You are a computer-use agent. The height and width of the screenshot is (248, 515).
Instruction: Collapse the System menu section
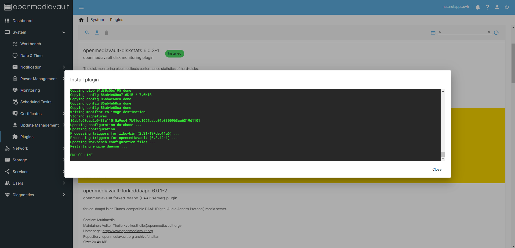[x=64, y=32]
